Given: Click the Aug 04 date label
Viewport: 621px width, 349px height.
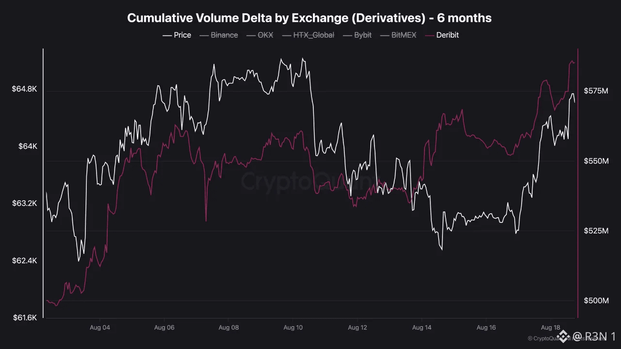Looking at the screenshot, I should tap(100, 328).
